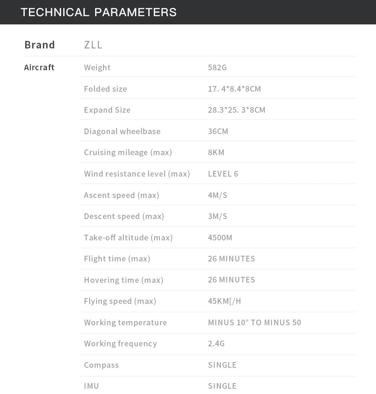Click the Weight row label
The height and width of the screenshot is (394, 376).
point(97,68)
